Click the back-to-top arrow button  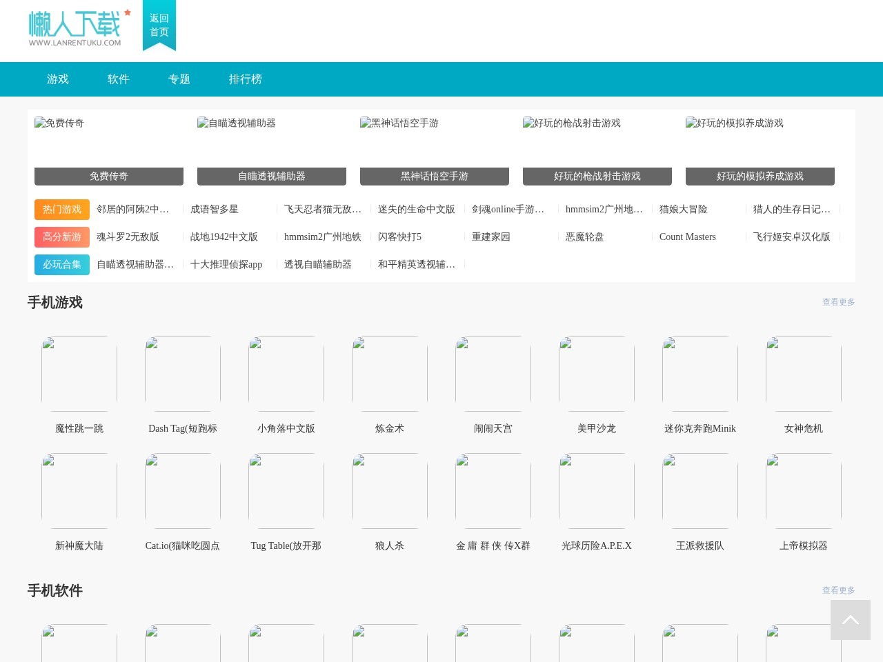click(x=851, y=619)
